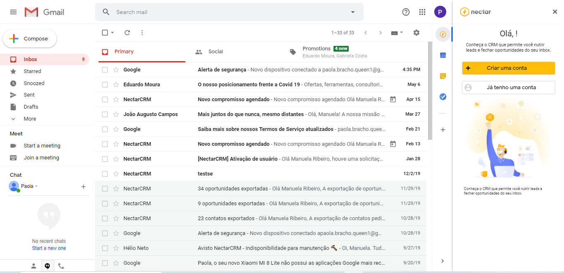
Task: Click the mail list vertical scrollbar
Action: [430, 91]
